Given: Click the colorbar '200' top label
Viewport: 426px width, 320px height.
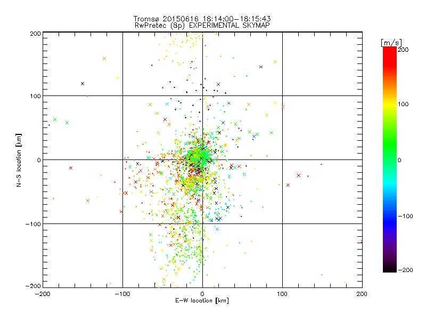Looking at the screenshot, I should (x=403, y=50).
